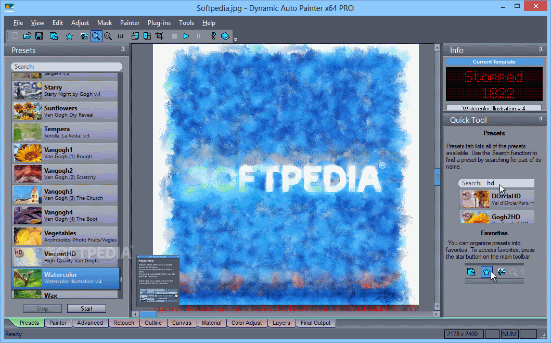Viewport: 551px width, 343px height.
Task: Select the Vangogh1 preset
Action: [65, 153]
